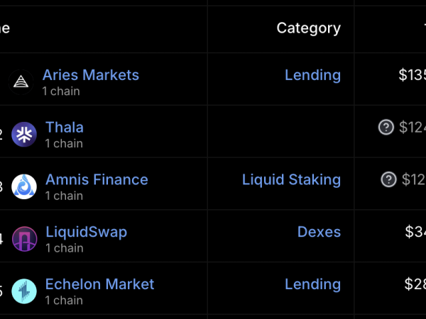Viewport: 426px width, 319px height.
Task: Select Lending category for Echelon Market
Action: coord(312,284)
